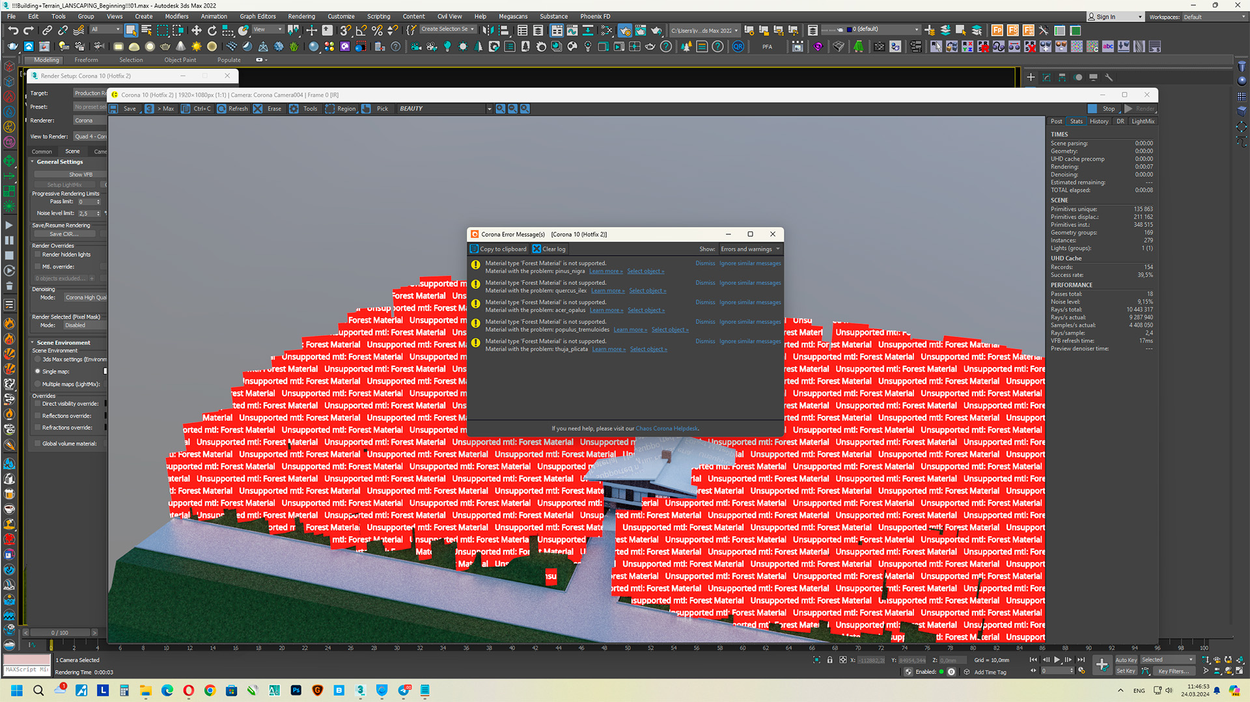
Task: Click the Redo arrow in main toolbar
Action: (29, 30)
